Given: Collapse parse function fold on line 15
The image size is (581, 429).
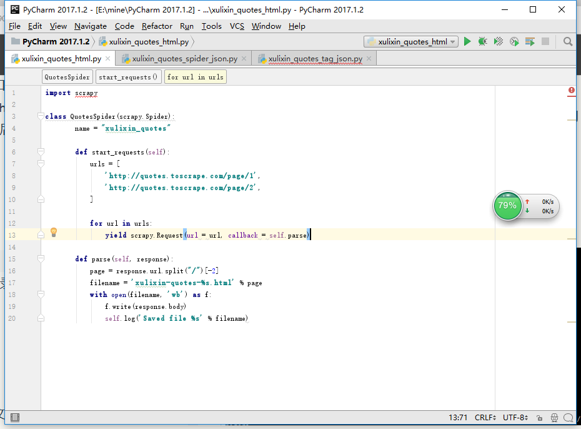Looking at the screenshot, I should 41,258.
